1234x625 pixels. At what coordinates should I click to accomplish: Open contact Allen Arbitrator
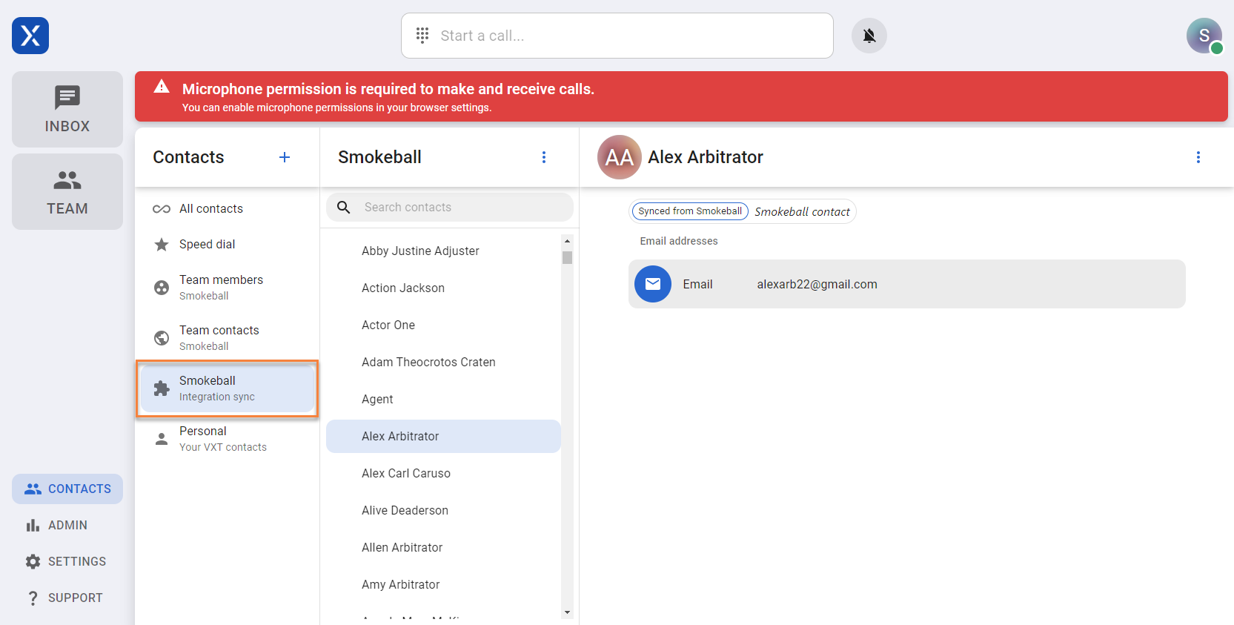coord(443,547)
